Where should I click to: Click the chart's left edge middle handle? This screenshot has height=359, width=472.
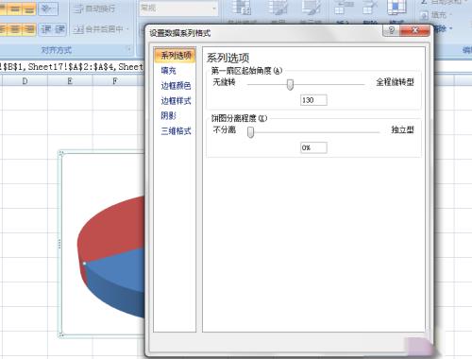(x=59, y=244)
